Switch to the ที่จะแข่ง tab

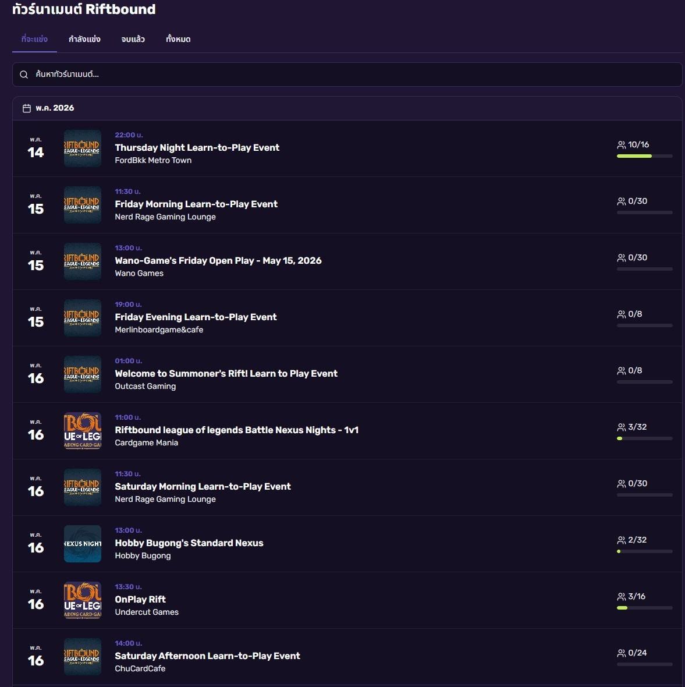(x=34, y=40)
